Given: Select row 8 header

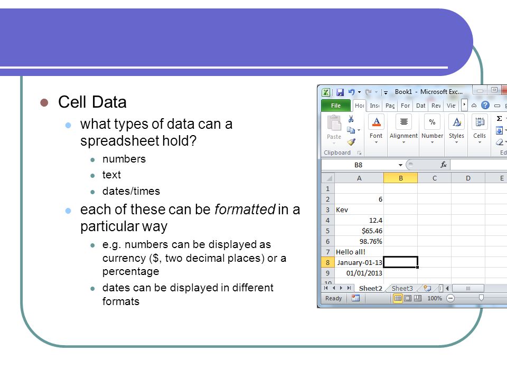Looking at the screenshot, I should [x=327, y=262].
